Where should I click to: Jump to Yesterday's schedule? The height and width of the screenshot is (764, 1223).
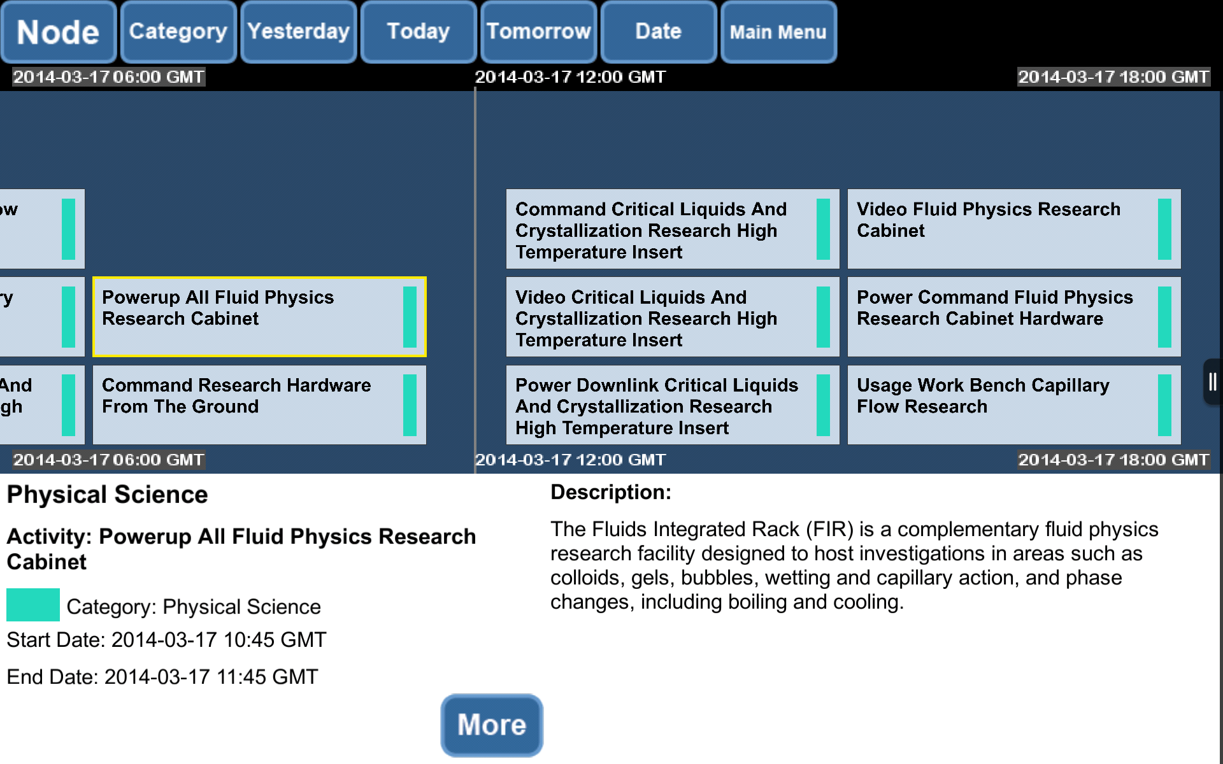(298, 32)
